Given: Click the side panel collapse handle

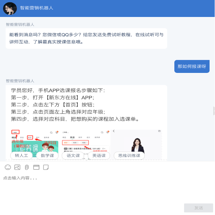Looking at the screenshot, I should pyautogui.click(x=214, y=111).
